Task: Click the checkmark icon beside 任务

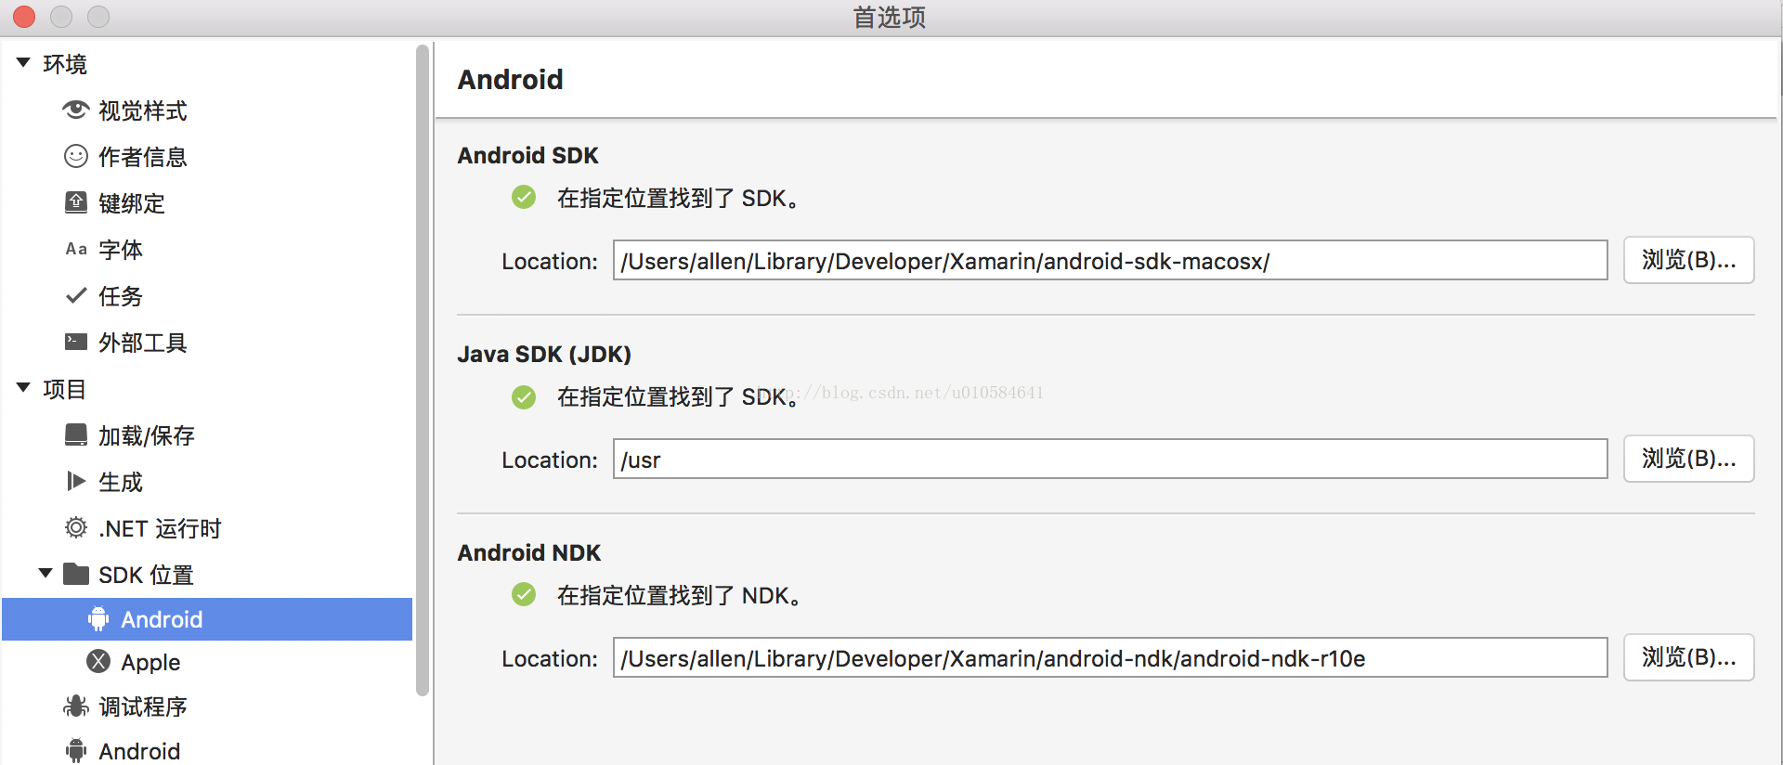Action: pyautogui.click(x=76, y=295)
